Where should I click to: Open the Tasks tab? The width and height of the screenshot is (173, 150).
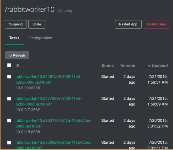tap(14, 38)
